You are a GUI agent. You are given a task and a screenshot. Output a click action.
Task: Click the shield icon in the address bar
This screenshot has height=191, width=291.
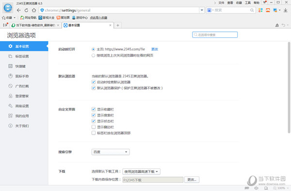[42, 10]
